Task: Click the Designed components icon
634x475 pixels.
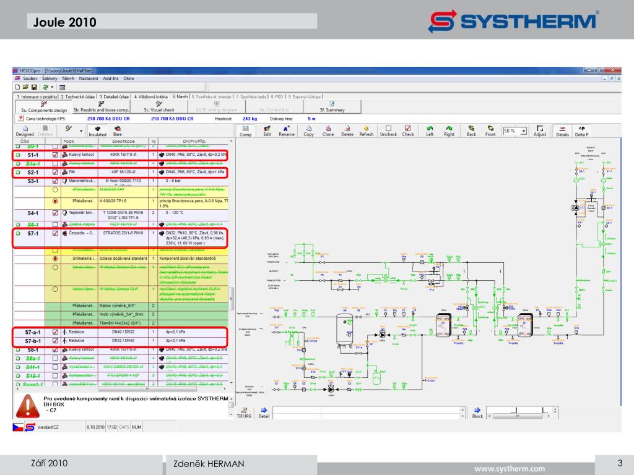Action: coord(25,131)
